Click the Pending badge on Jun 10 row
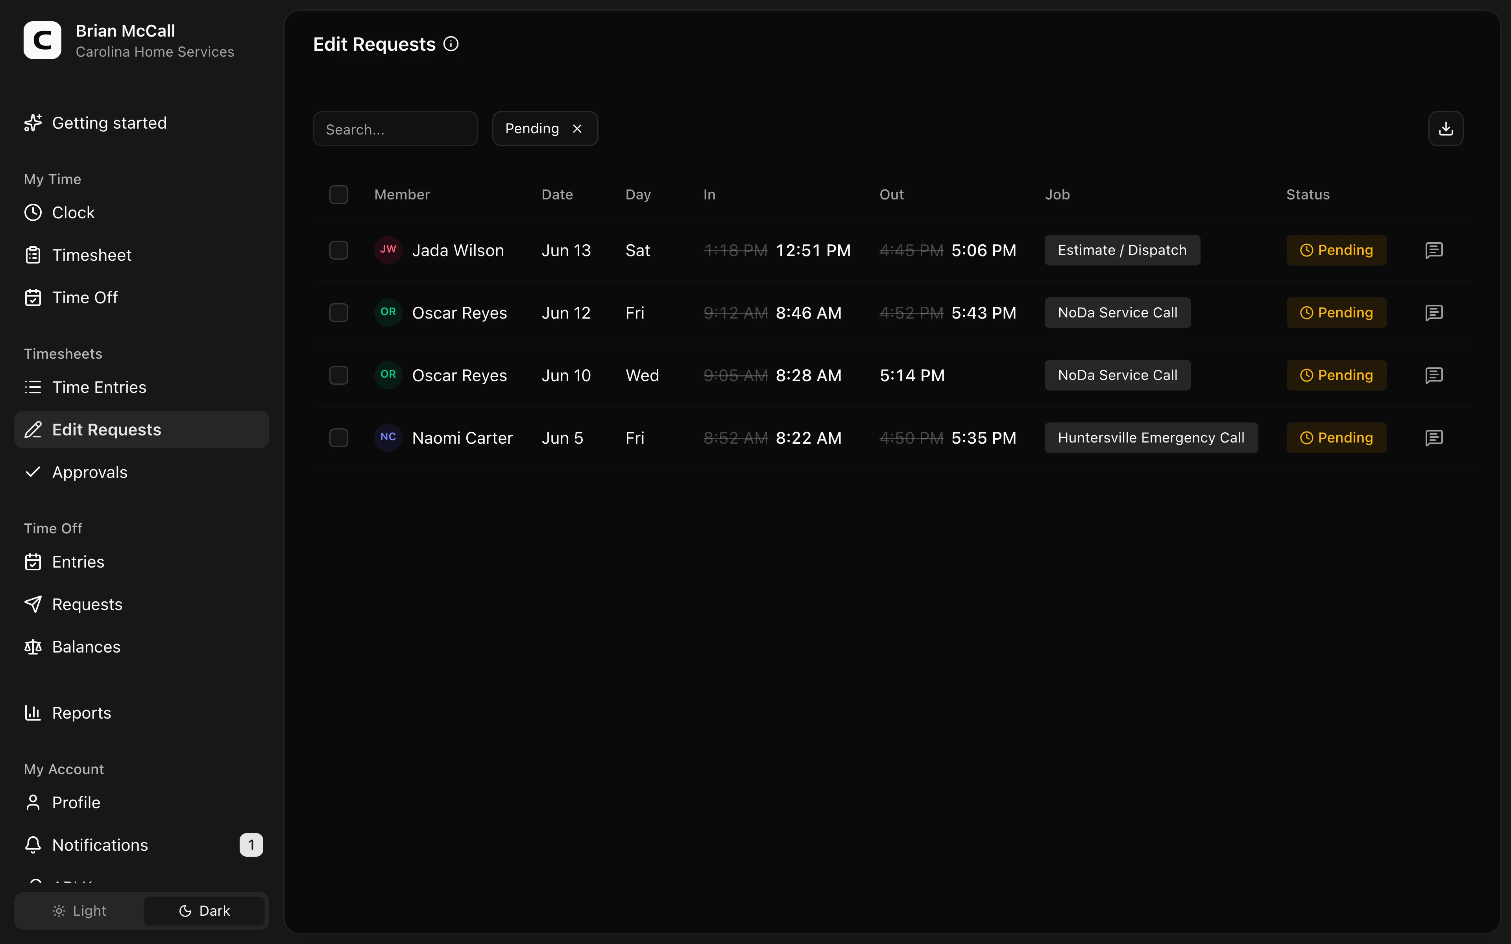The image size is (1511, 944). (1336, 375)
